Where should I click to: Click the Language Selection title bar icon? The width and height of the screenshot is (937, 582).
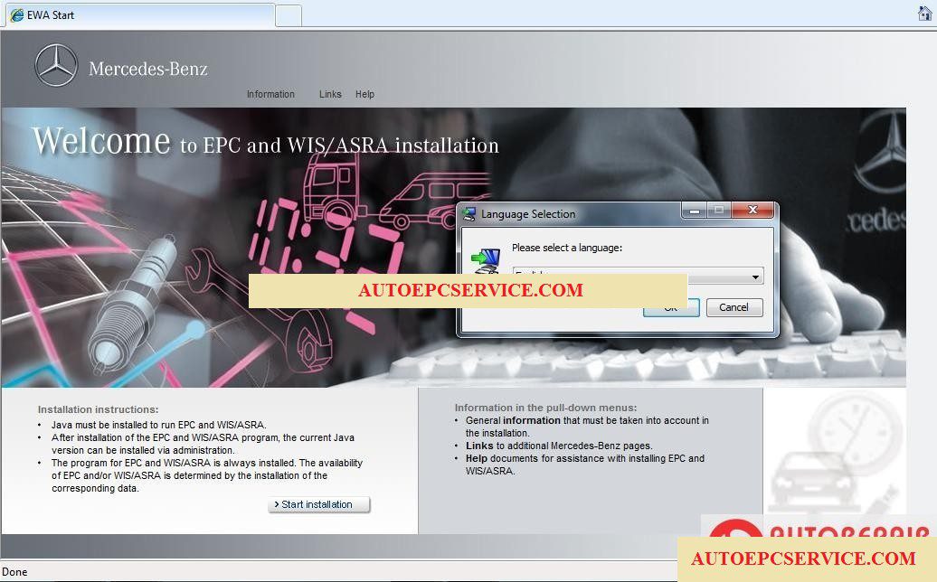click(x=469, y=214)
